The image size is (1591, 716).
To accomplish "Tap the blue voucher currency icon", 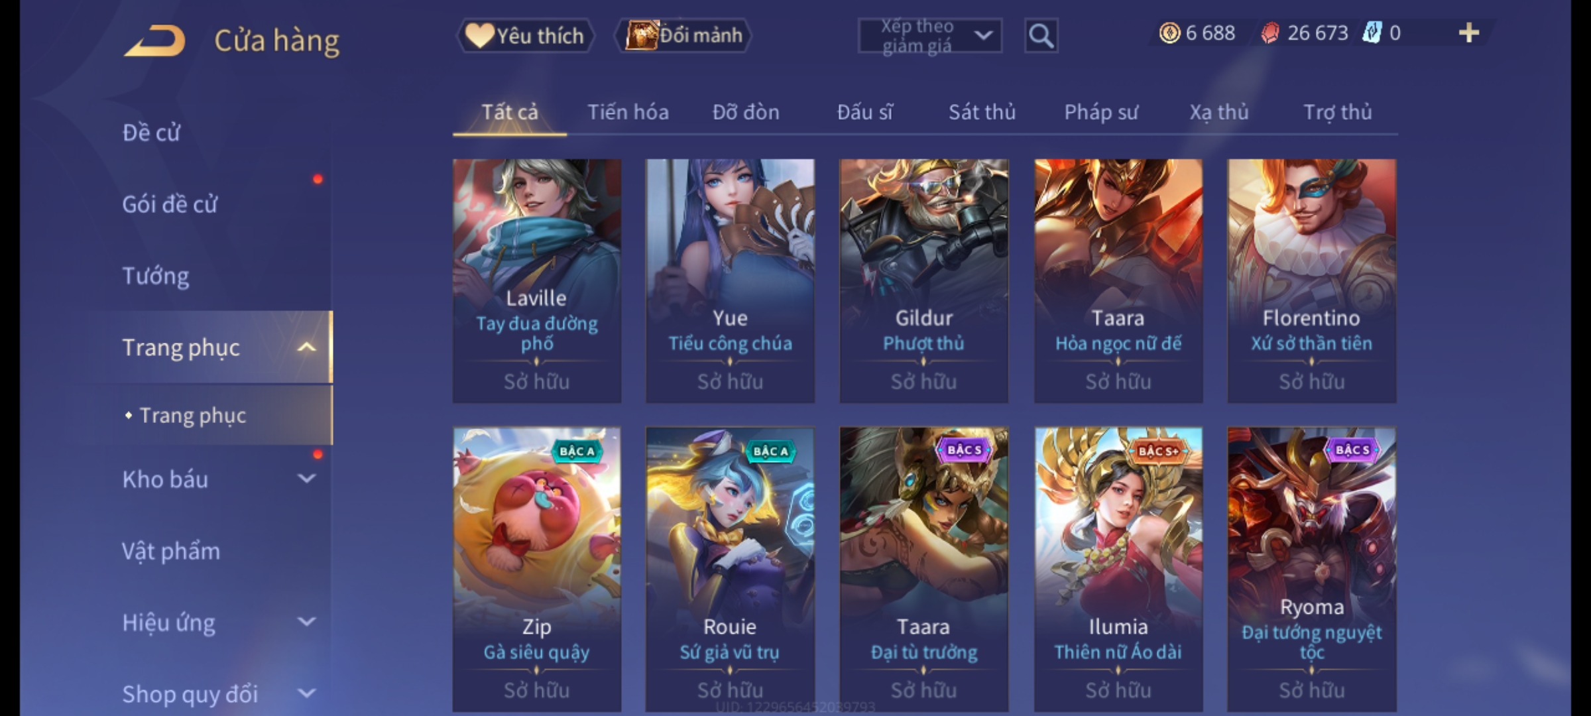I will point(1372,33).
